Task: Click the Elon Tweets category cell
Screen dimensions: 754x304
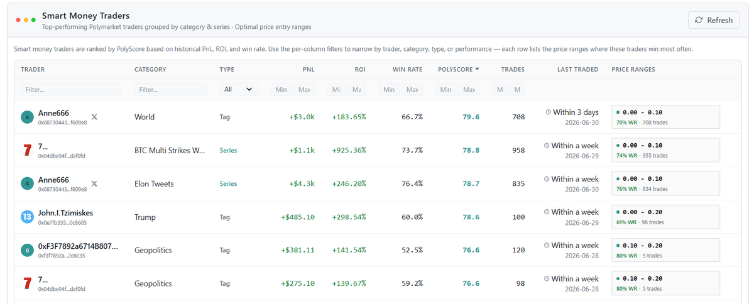Action: point(154,183)
